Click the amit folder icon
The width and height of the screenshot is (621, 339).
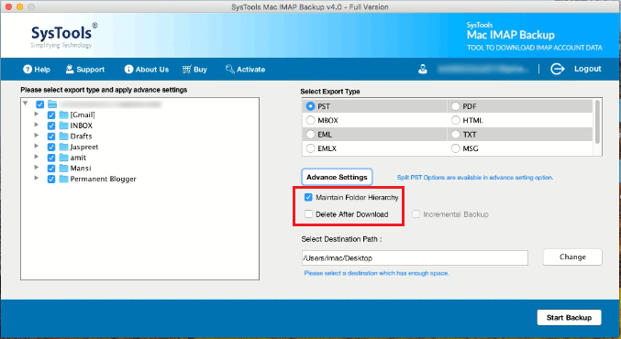tap(63, 158)
